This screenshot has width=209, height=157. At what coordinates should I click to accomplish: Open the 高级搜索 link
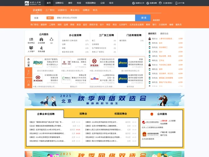coord(156,20)
